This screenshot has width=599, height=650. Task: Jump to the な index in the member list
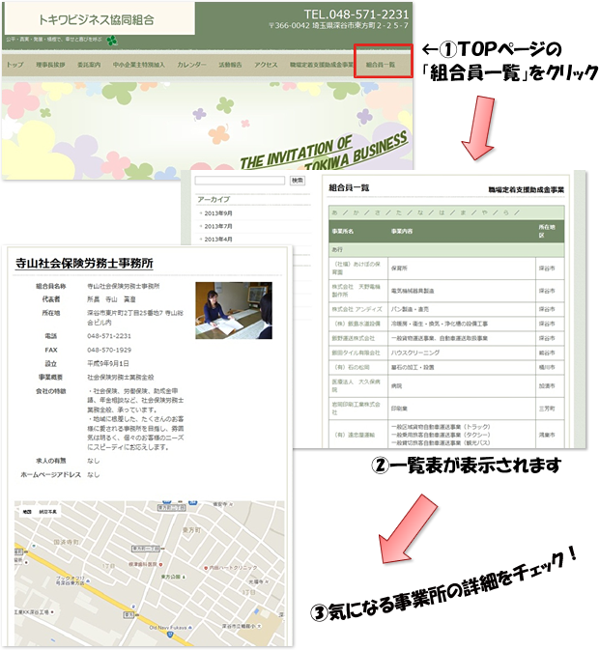tap(420, 212)
